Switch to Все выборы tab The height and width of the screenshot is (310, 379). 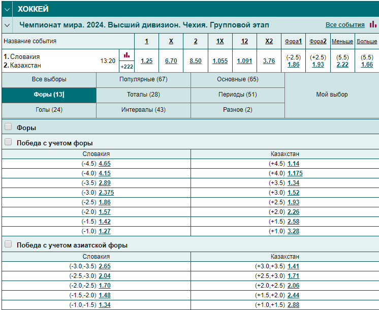[49, 80]
